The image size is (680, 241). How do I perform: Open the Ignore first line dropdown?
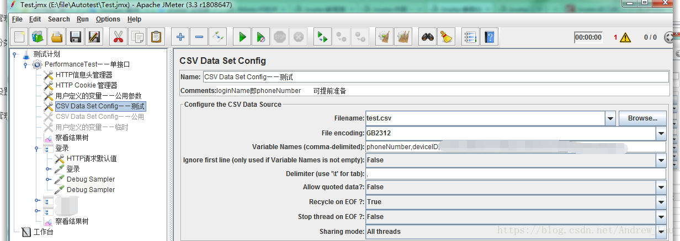coord(661,160)
